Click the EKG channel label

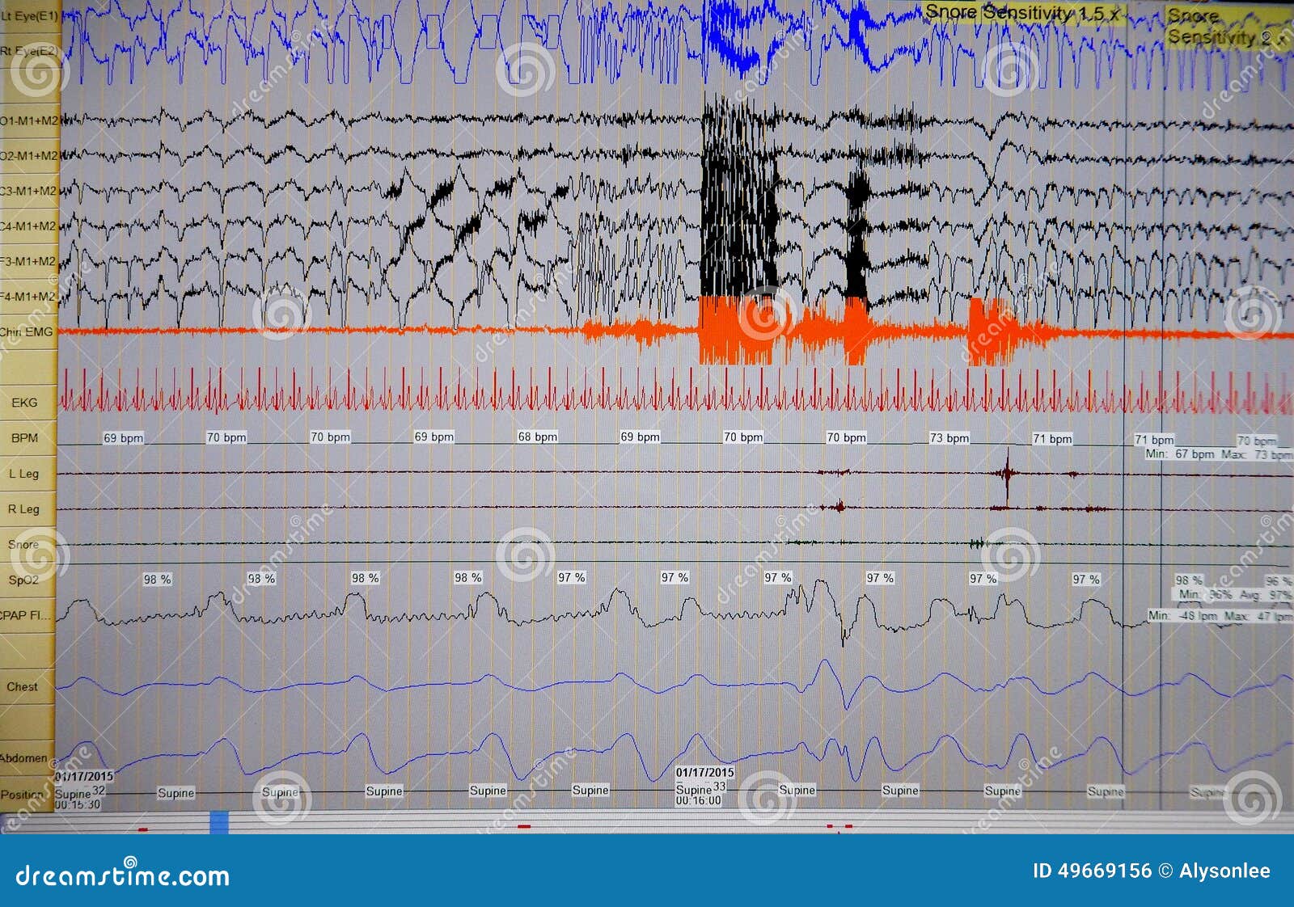tap(24, 402)
